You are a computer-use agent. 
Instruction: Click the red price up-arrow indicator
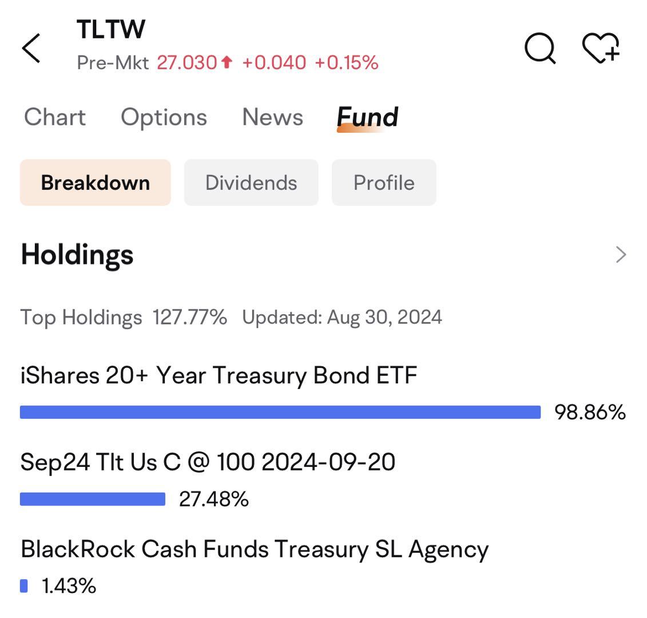[x=226, y=62]
